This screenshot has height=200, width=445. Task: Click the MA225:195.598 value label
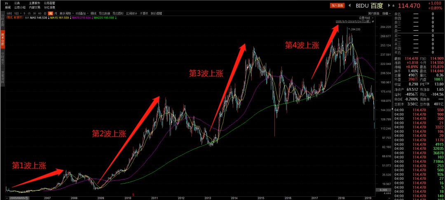[x=104, y=18]
